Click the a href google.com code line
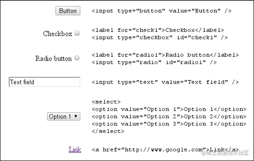This screenshot has width=254, height=161. pyautogui.click(x=165, y=149)
